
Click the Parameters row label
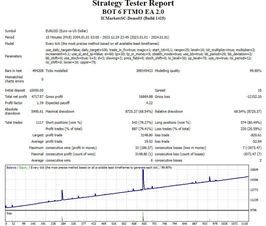[13, 56]
